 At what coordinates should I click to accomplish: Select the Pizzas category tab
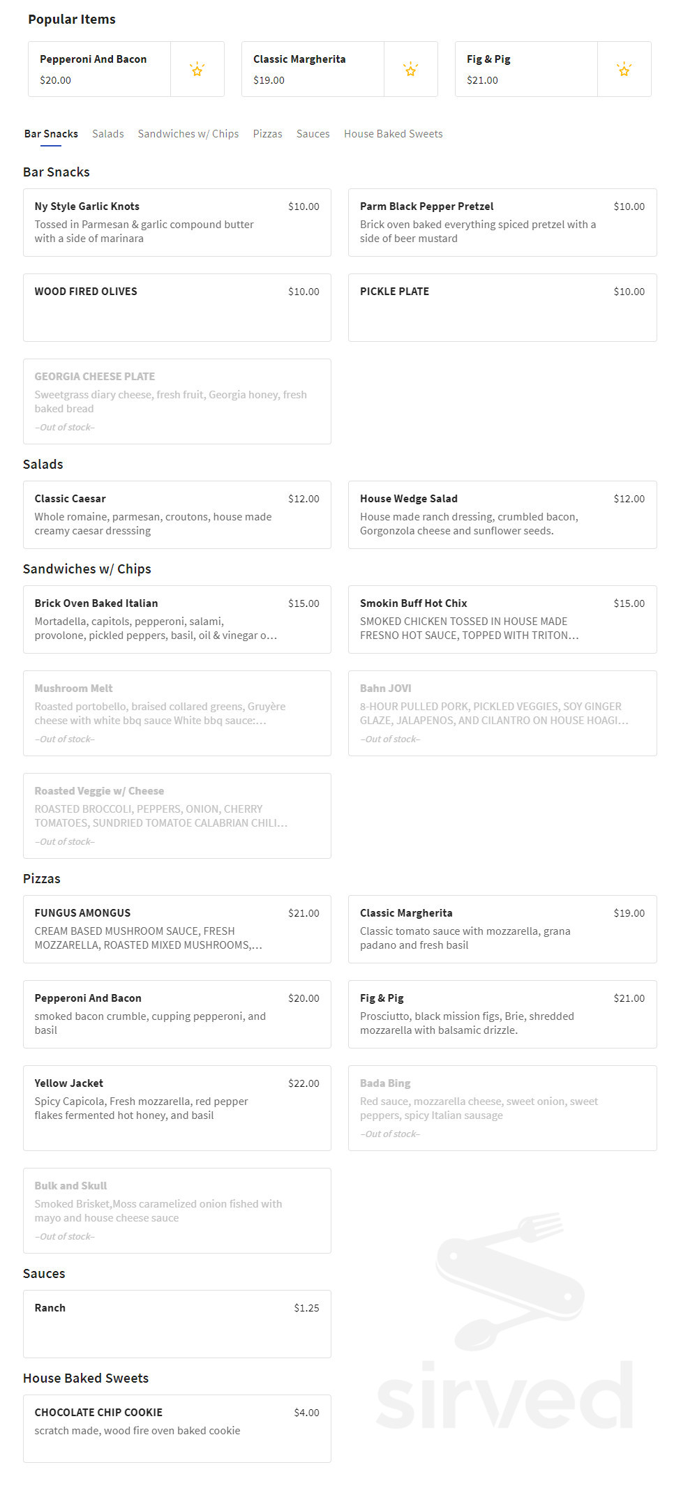(x=268, y=133)
